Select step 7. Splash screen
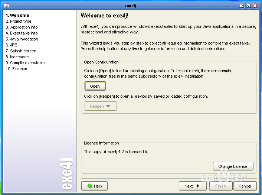This screenshot has width=262, height=195. point(21,51)
